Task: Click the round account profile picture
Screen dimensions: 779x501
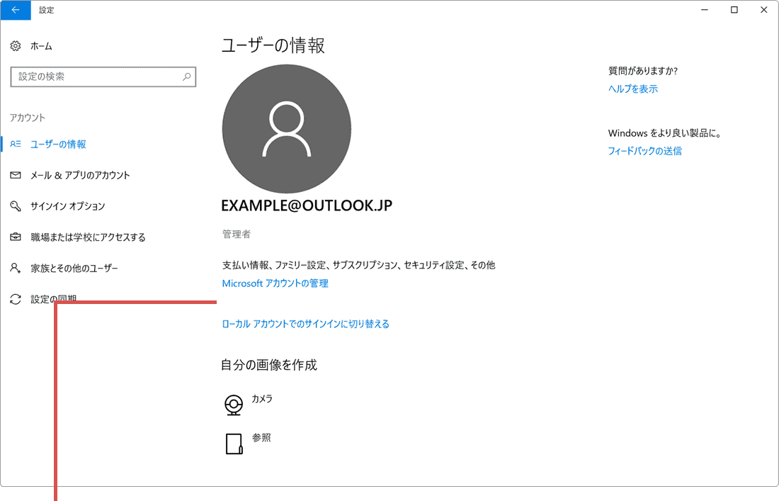Action: click(286, 128)
